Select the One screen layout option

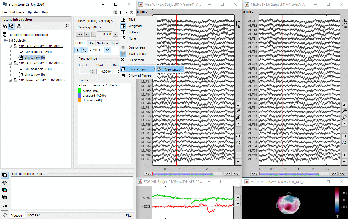[136, 47]
